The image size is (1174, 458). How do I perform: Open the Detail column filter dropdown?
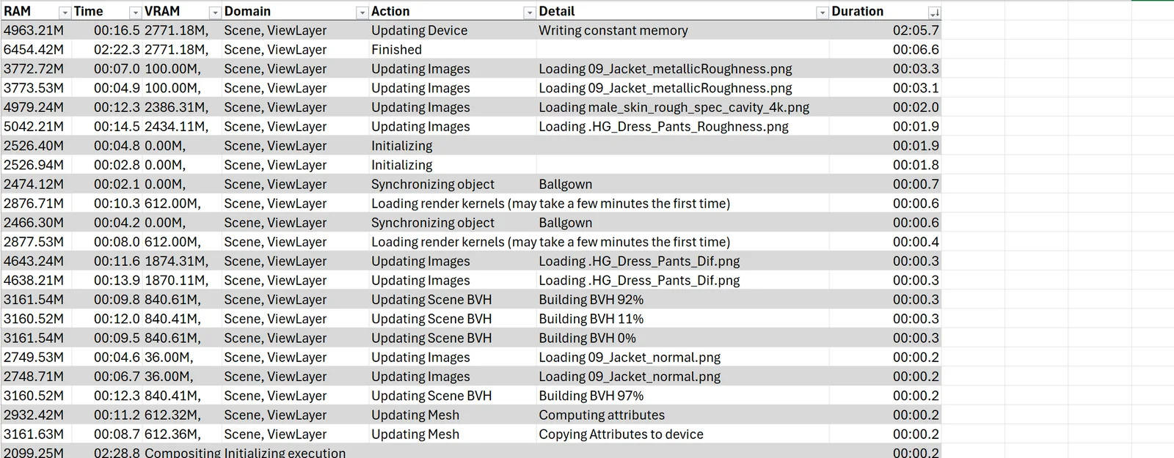click(x=822, y=12)
